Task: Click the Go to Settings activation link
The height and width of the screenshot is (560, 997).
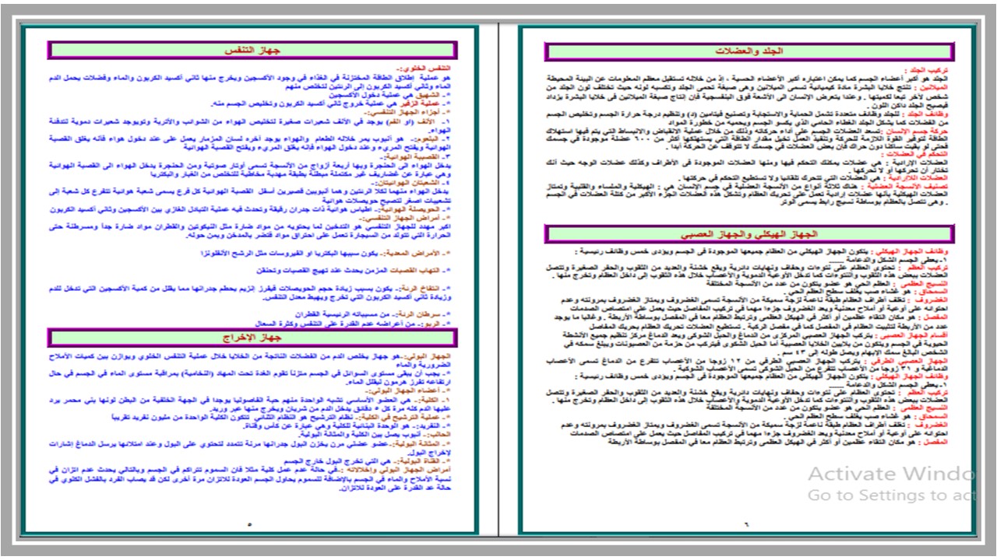Action: tap(880, 493)
